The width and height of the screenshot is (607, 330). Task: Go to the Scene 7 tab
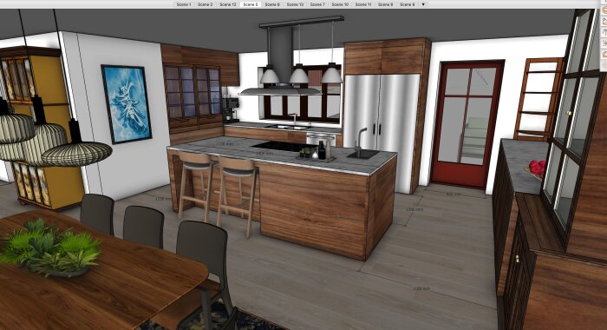(317, 4)
